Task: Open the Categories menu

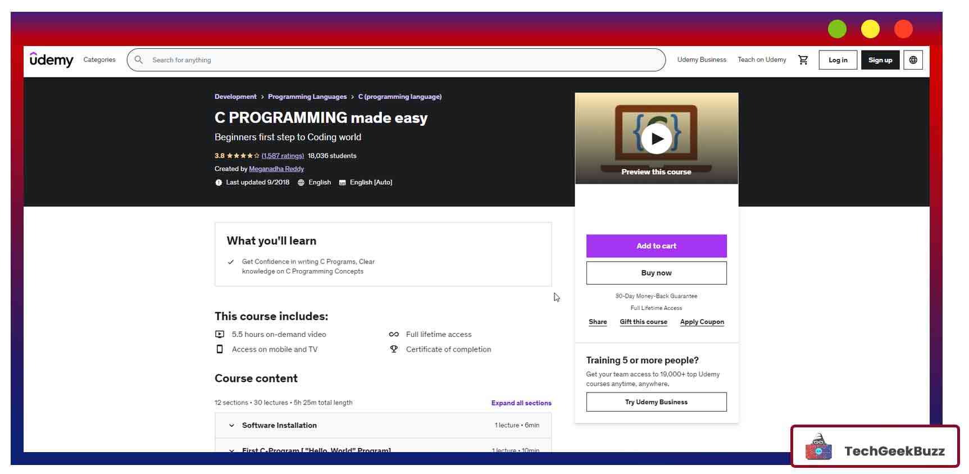Action: (x=99, y=60)
